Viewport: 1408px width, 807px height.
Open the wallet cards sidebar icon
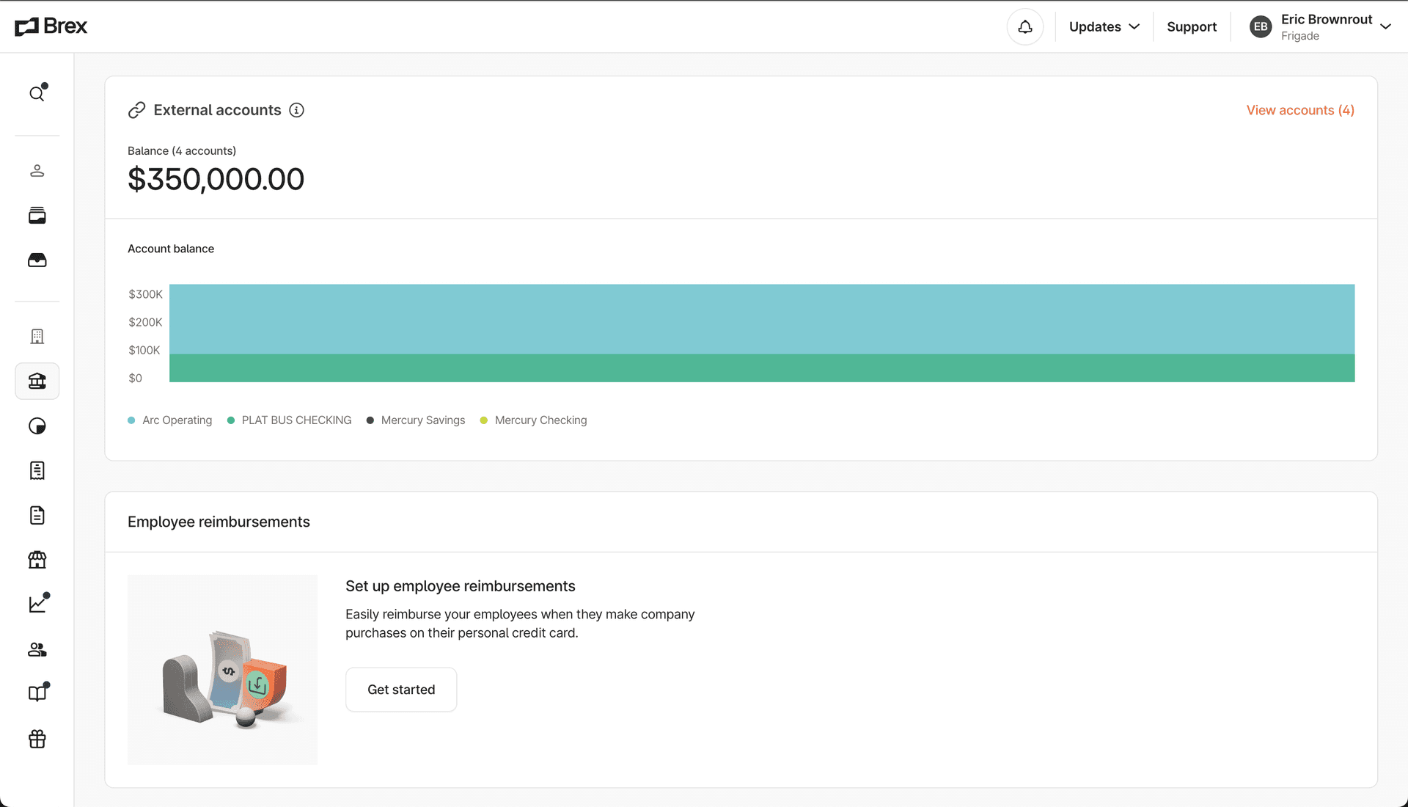(37, 216)
